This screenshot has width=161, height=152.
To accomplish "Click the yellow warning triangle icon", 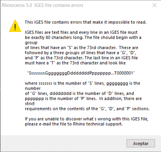I will click(x=15, y=26).
